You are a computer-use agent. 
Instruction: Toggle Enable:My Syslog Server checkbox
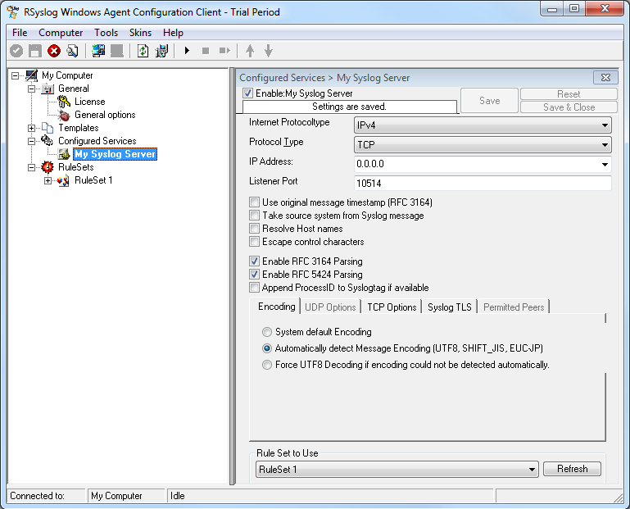point(248,93)
